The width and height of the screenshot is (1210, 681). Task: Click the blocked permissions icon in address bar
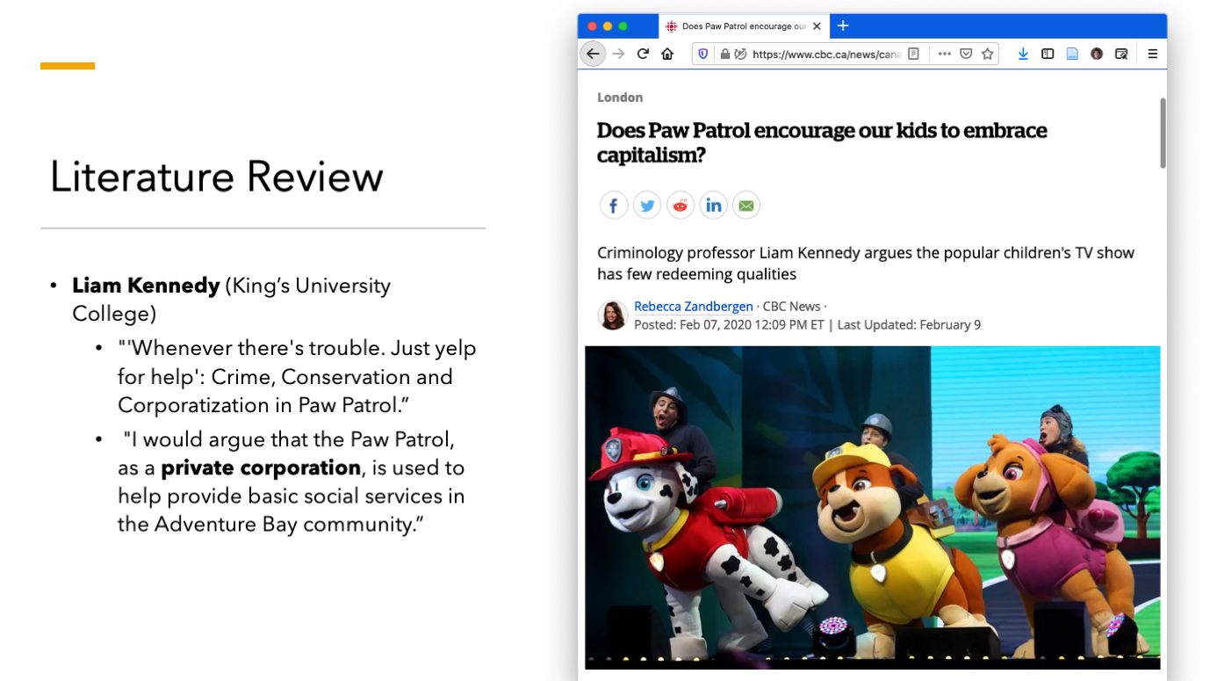click(x=740, y=54)
